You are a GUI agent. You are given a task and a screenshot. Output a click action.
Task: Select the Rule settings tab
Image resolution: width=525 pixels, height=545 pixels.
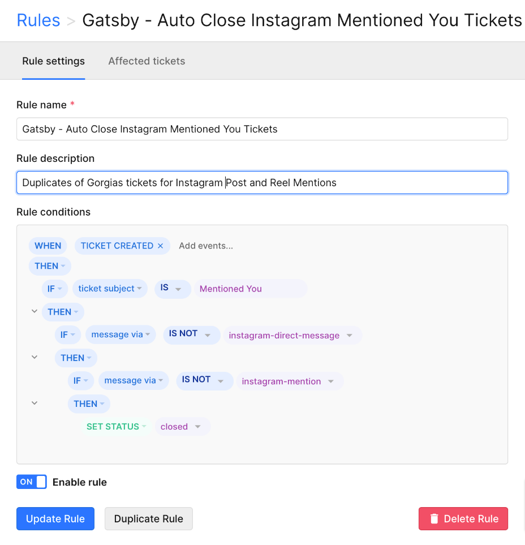(x=54, y=61)
